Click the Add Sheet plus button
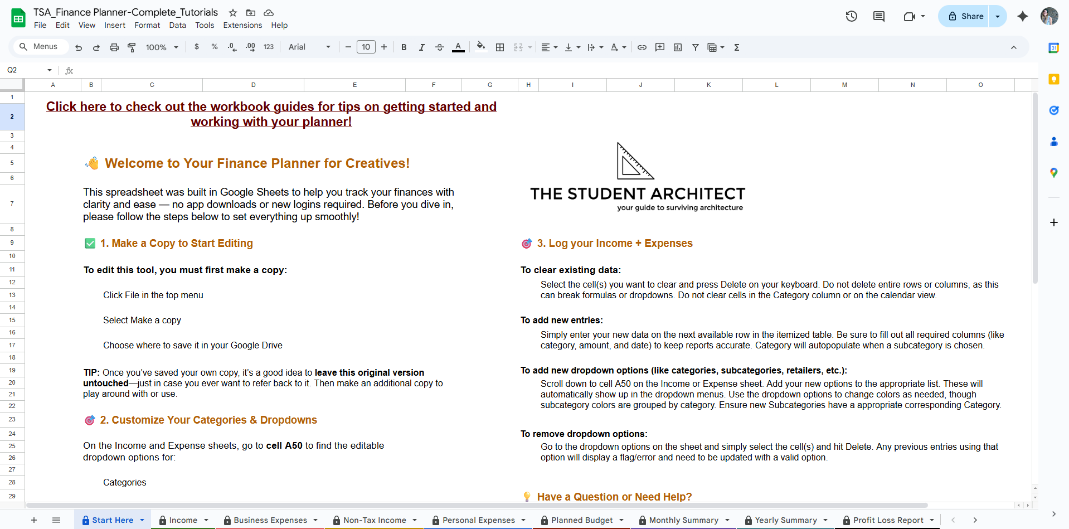 pos(34,520)
